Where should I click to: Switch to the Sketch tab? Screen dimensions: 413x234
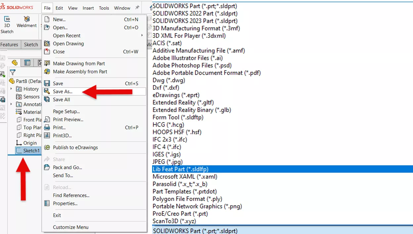(31, 45)
